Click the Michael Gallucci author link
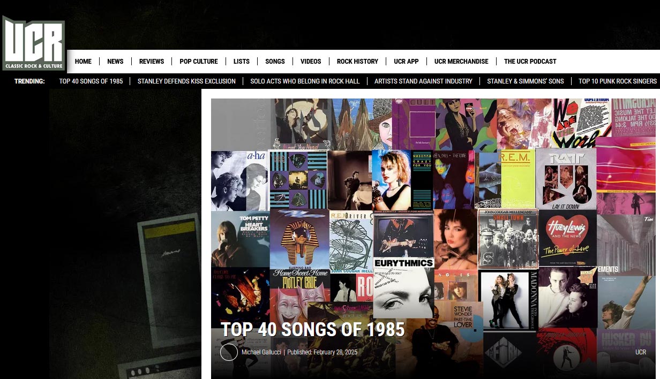 pos(261,352)
